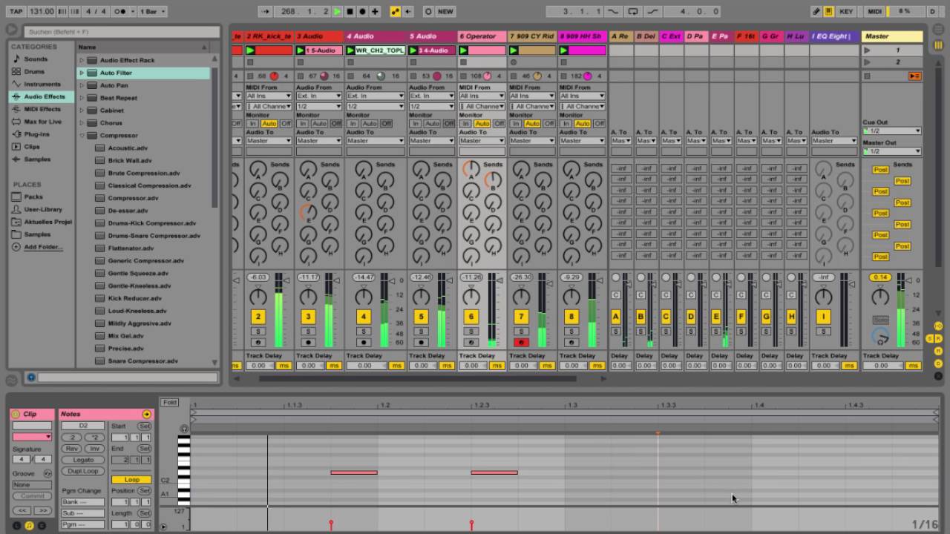Toggle computer MIDI keyboard button
Screen dimensions: 950x534
tap(829, 11)
